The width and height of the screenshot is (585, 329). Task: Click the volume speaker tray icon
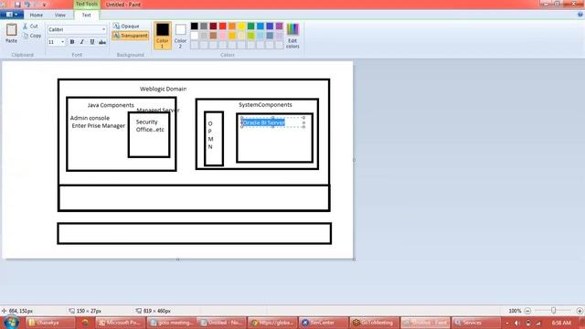tap(517, 323)
